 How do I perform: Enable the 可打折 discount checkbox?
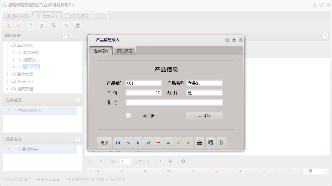[x=128, y=115]
